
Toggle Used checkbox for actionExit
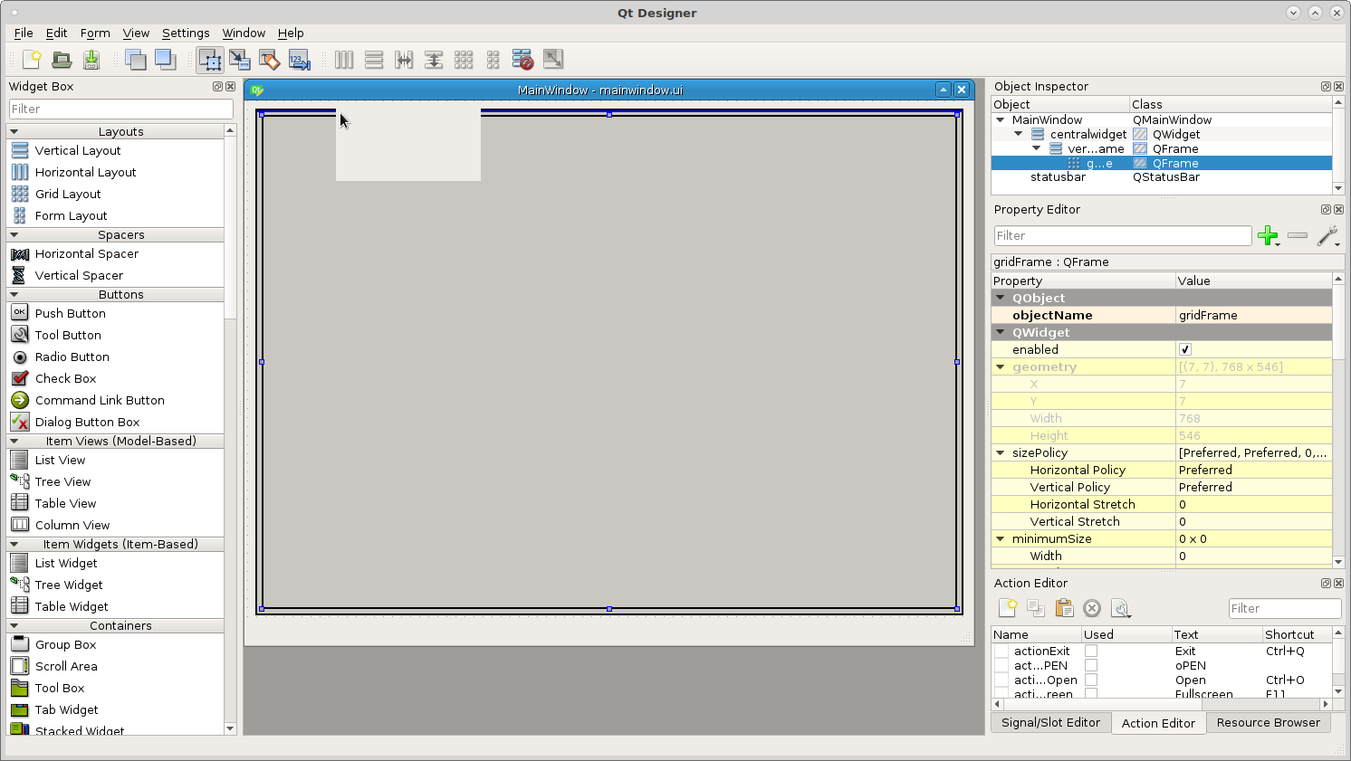click(1091, 651)
